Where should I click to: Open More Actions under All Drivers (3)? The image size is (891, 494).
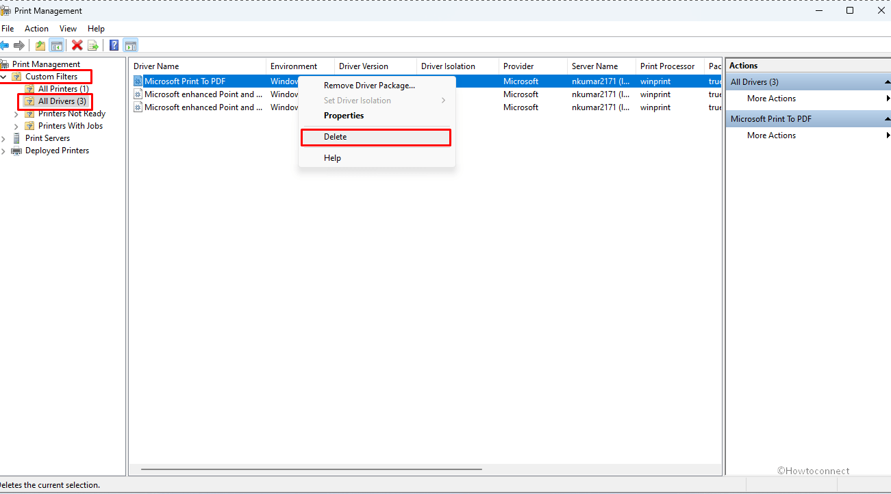[808, 99]
